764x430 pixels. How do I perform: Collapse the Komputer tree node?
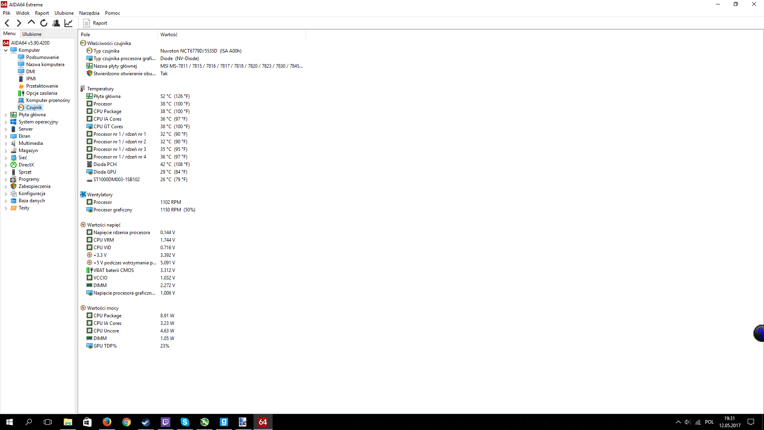click(x=6, y=50)
